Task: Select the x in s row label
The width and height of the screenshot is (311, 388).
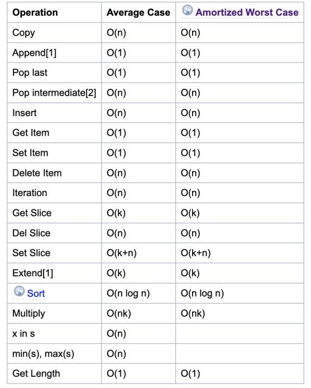Action: [23, 333]
